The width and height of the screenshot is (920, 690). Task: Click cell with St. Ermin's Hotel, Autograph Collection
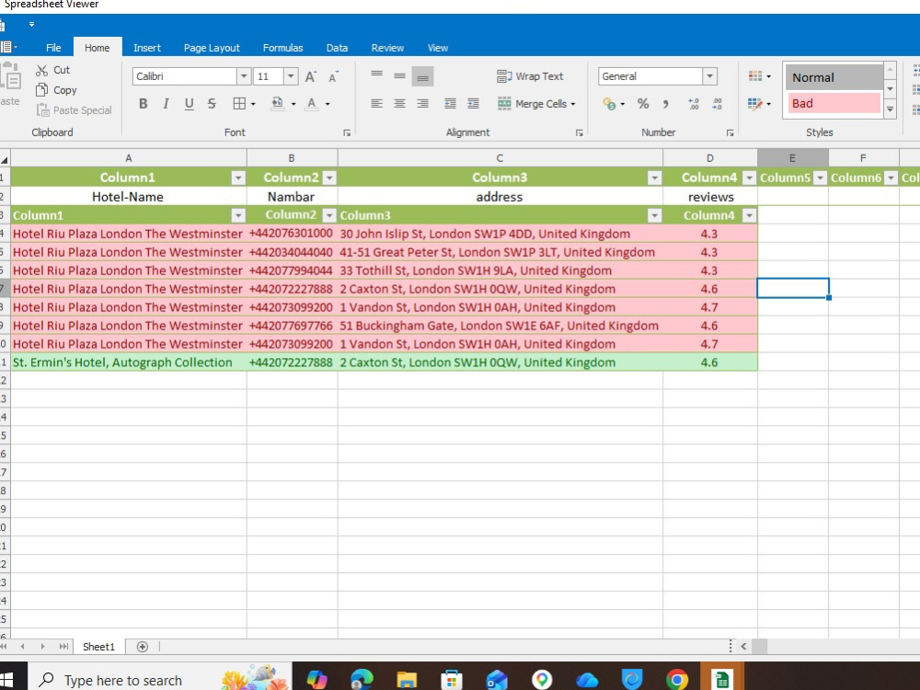point(129,362)
